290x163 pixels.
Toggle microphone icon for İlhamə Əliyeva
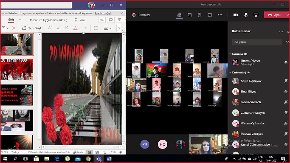point(286,62)
